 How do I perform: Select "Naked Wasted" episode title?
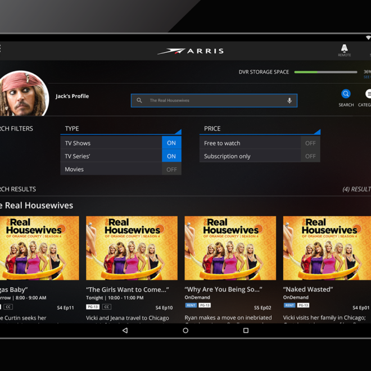pos(308,289)
